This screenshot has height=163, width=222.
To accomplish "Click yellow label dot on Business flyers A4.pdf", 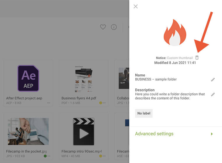I will [101, 103].
